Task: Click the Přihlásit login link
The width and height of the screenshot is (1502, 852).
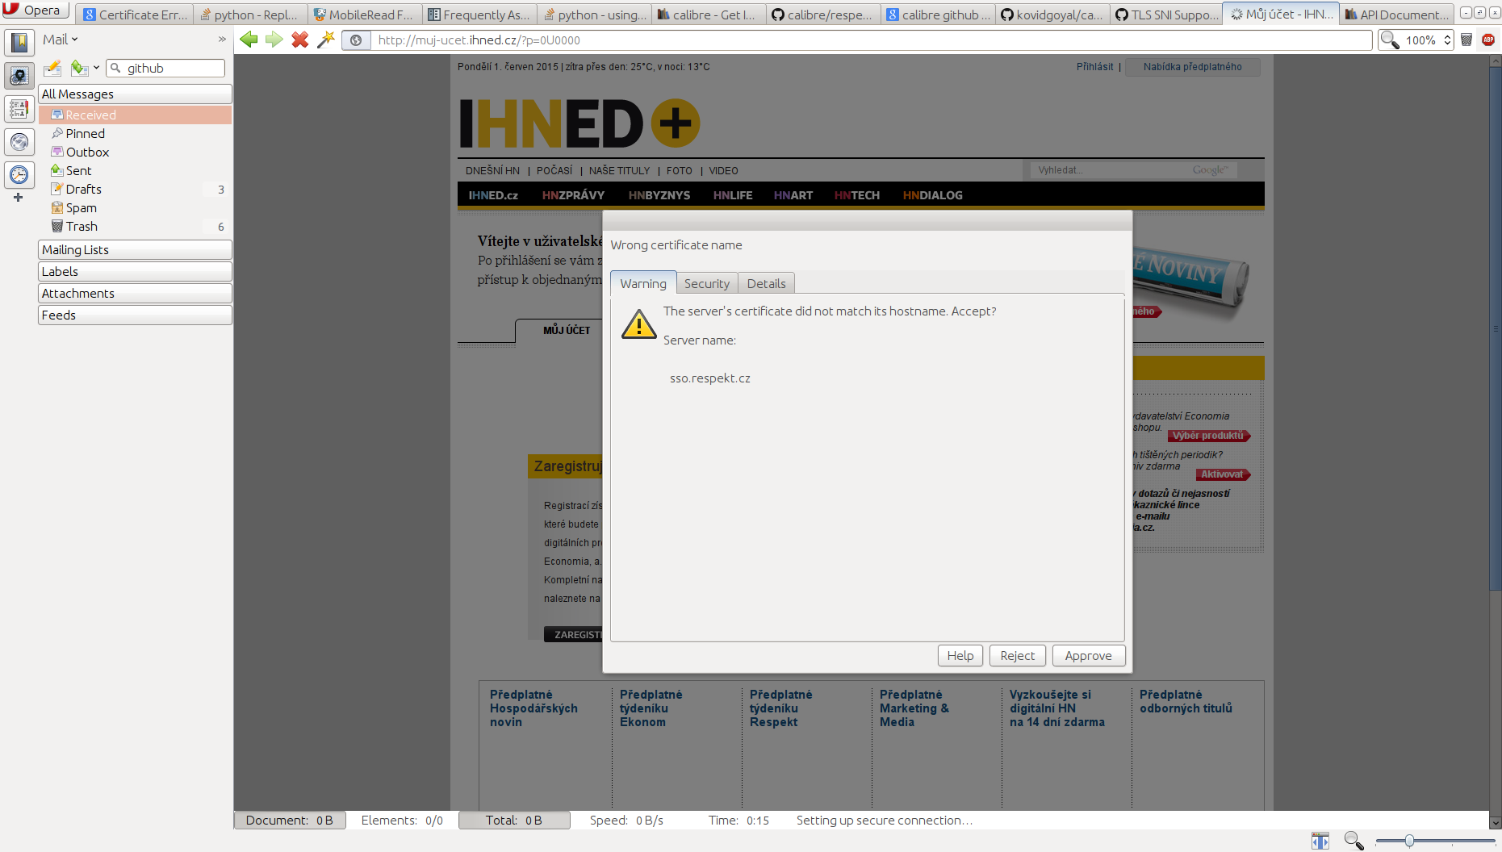Action: click(1094, 67)
